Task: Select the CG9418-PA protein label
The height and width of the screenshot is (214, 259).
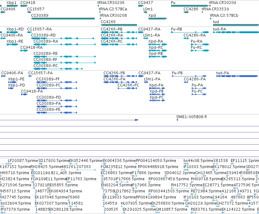Action: (x=32, y=91)
